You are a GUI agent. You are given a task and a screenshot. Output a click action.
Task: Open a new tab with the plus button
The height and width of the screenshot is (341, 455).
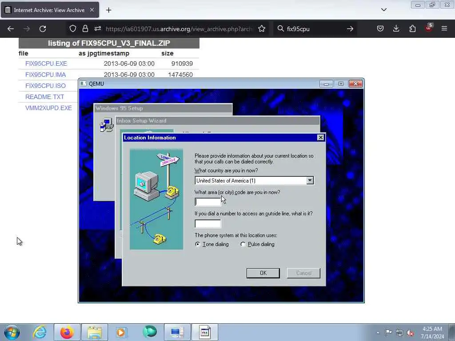108,10
